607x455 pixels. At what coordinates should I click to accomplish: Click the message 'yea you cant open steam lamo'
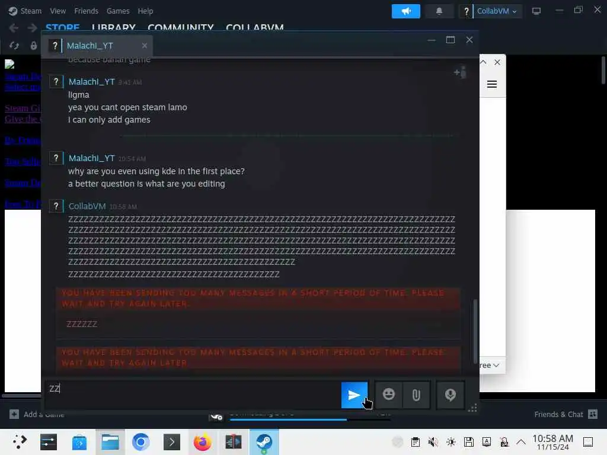pyautogui.click(x=127, y=108)
